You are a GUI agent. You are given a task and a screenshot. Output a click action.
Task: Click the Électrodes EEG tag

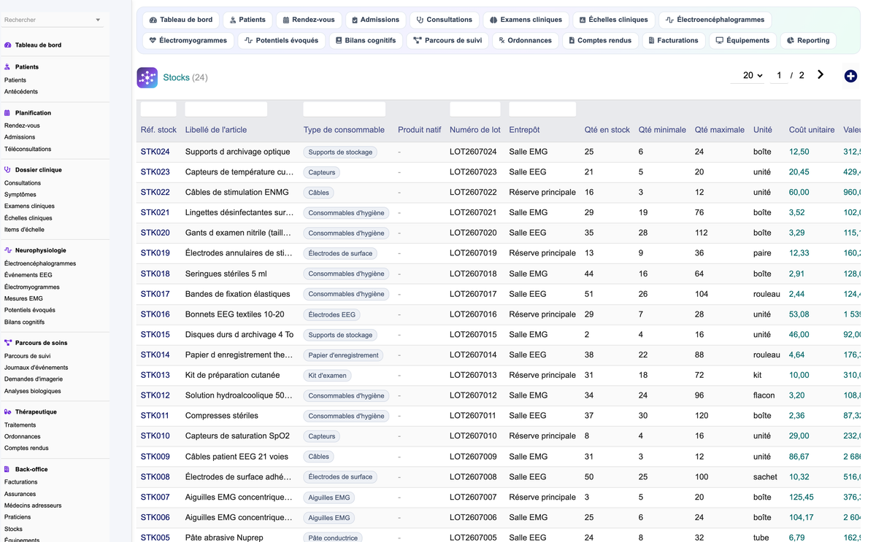[x=332, y=314]
